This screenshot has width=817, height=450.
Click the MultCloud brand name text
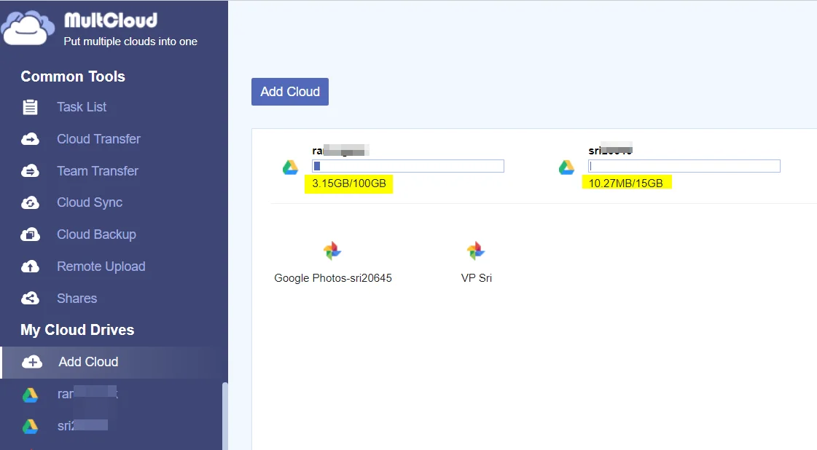click(x=111, y=20)
